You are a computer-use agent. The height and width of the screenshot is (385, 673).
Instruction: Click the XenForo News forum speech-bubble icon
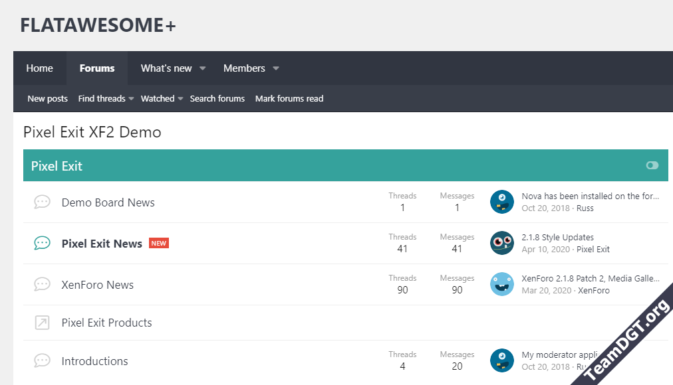click(42, 284)
